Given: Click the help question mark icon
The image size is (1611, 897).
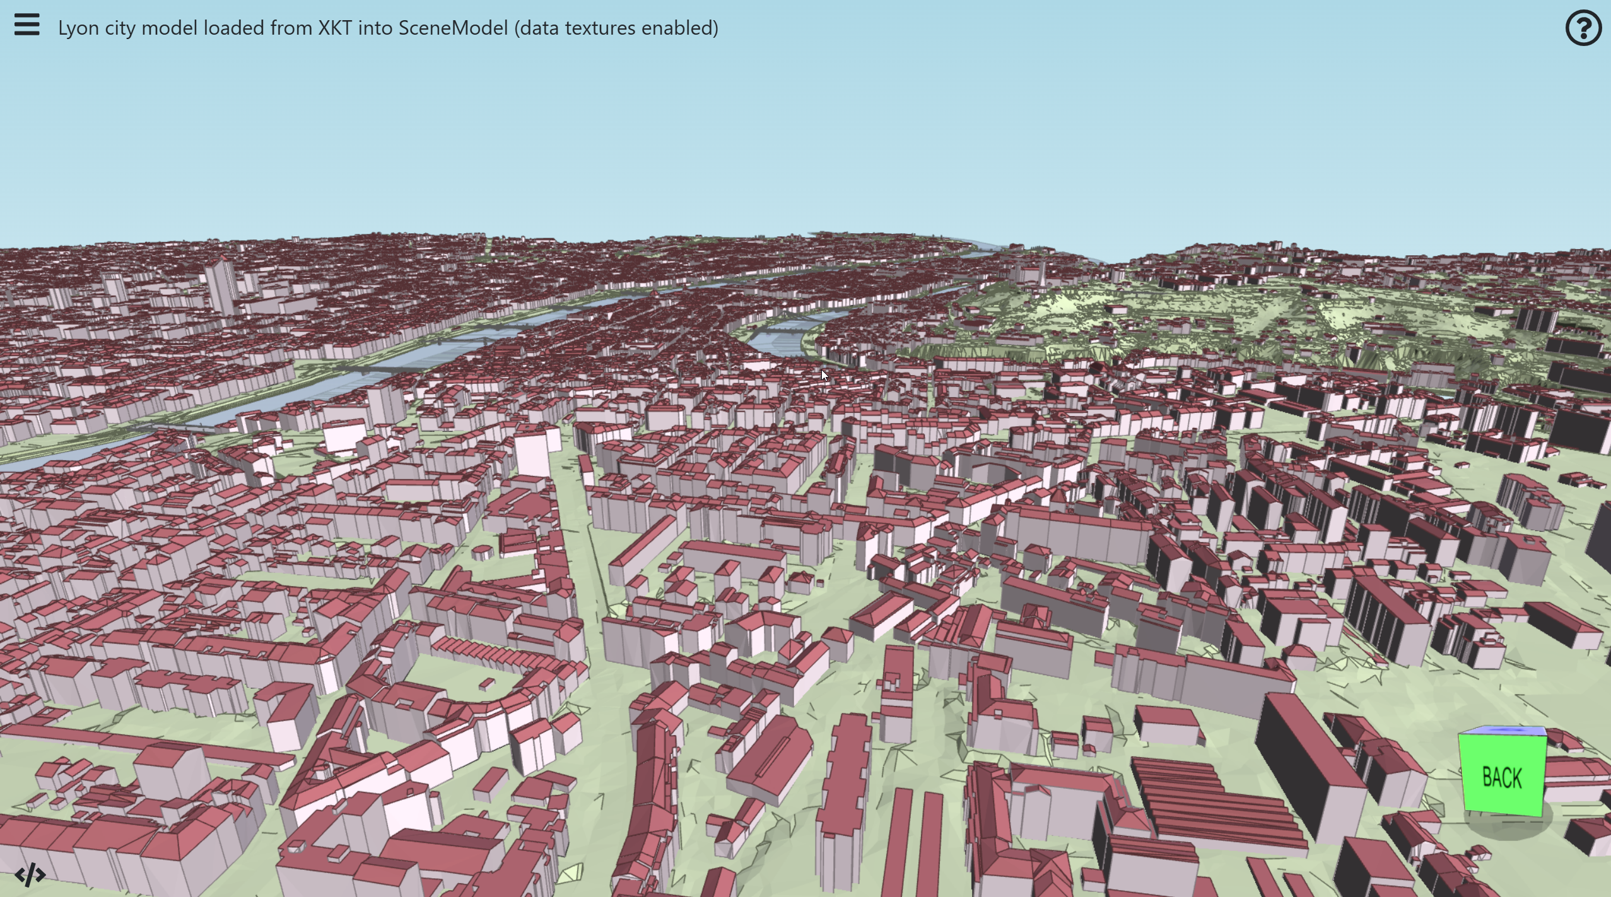Looking at the screenshot, I should 1583,28.
